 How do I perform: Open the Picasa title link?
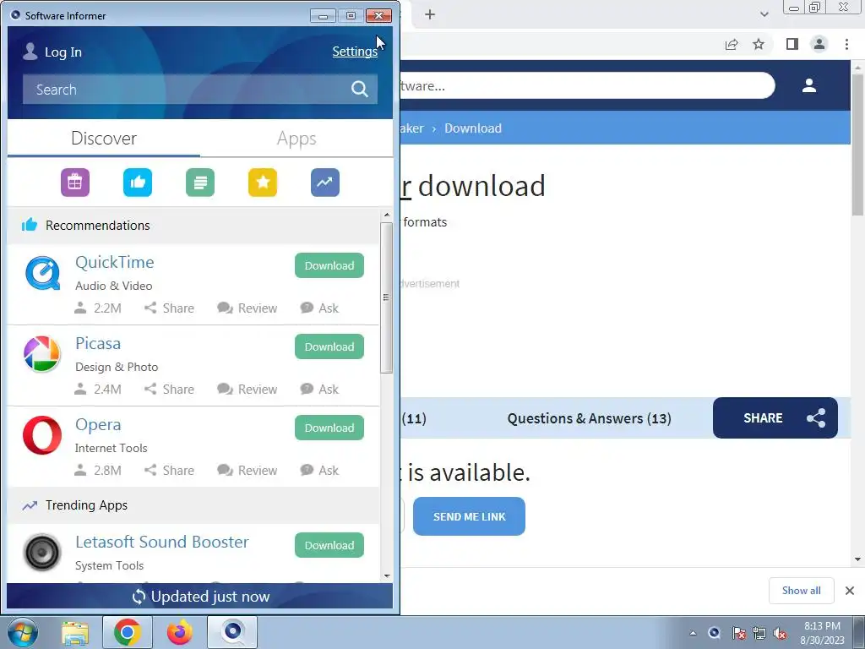click(x=98, y=343)
